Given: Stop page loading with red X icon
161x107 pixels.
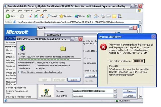Looking at the screenshot, I should tap(30, 16).
